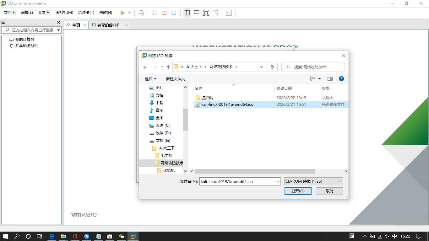The width and height of the screenshot is (429, 241).
Task: Open the 帮助(H) menu
Action: tap(106, 13)
